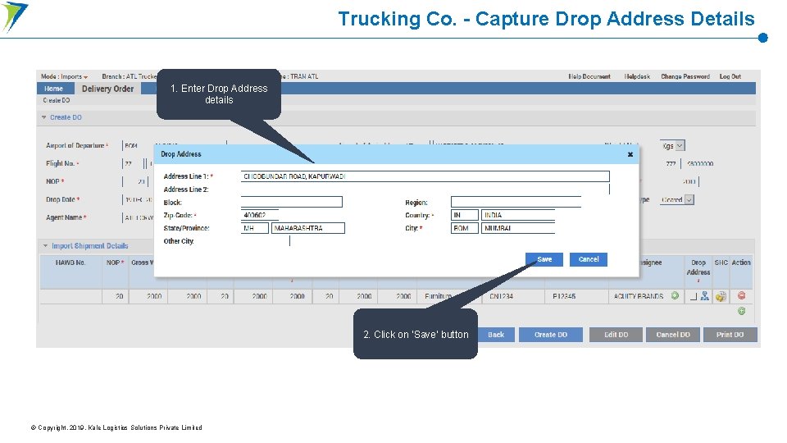This screenshot has height=443, width=787.
Task: Click the blue drop address location icon
Action: (705, 296)
